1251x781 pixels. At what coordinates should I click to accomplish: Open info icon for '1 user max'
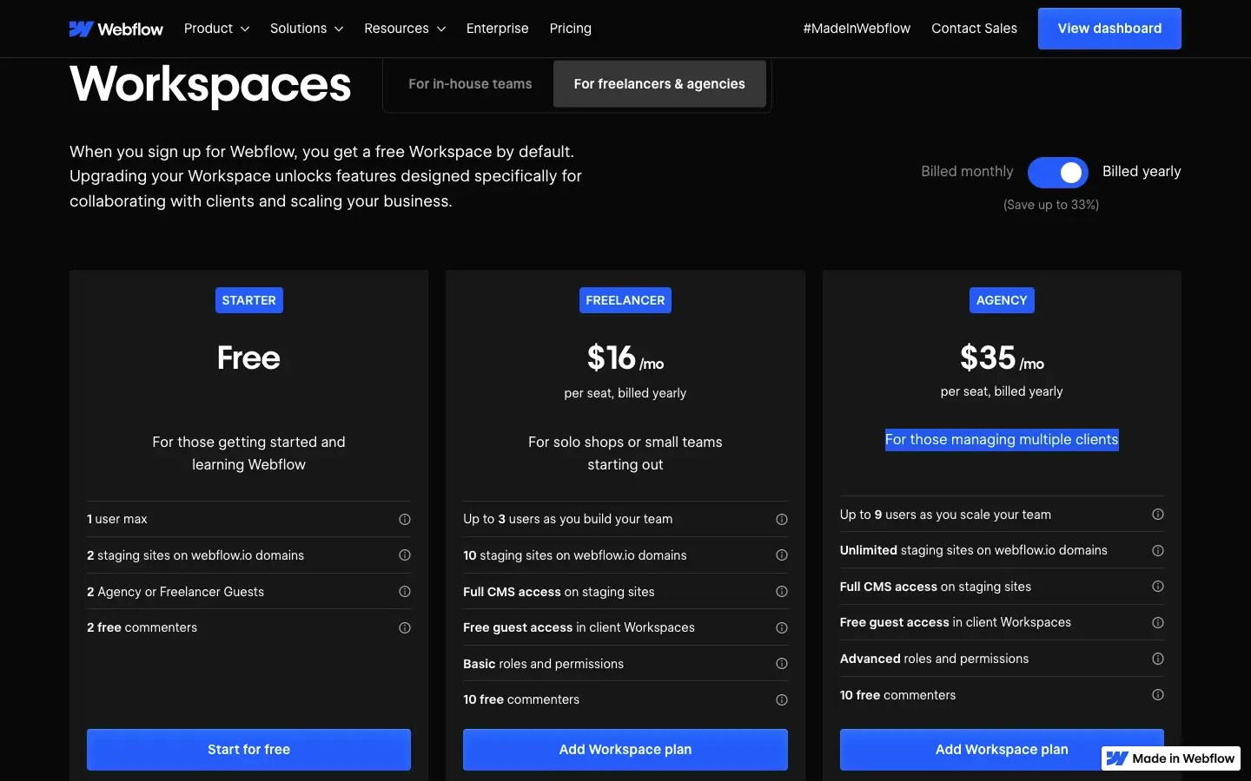405,519
